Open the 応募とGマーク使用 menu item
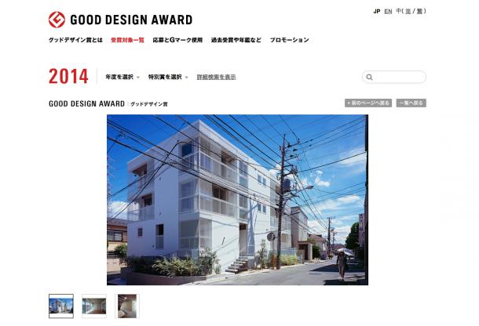The image size is (479, 326). 177,40
